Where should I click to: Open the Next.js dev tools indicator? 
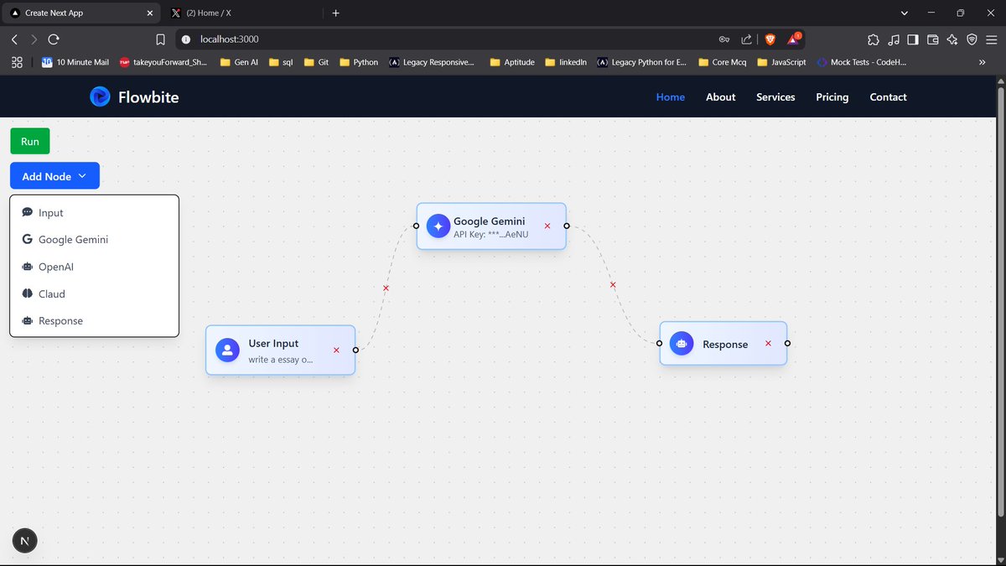point(24,541)
